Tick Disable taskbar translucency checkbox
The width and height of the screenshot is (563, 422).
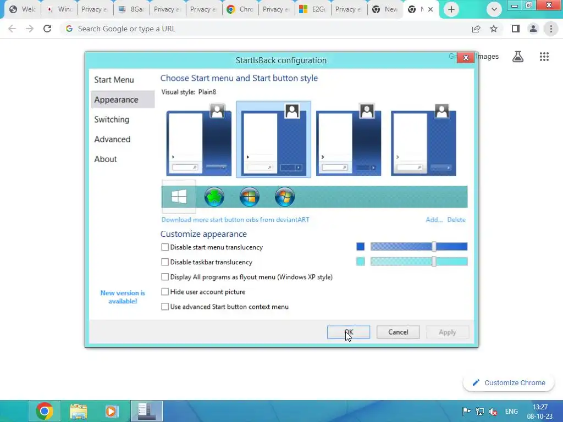point(165,262)
